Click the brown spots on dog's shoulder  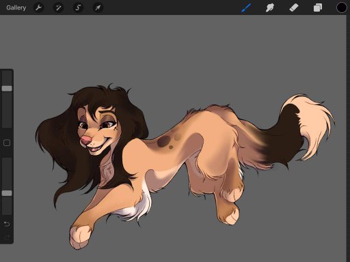pos(169,141)
